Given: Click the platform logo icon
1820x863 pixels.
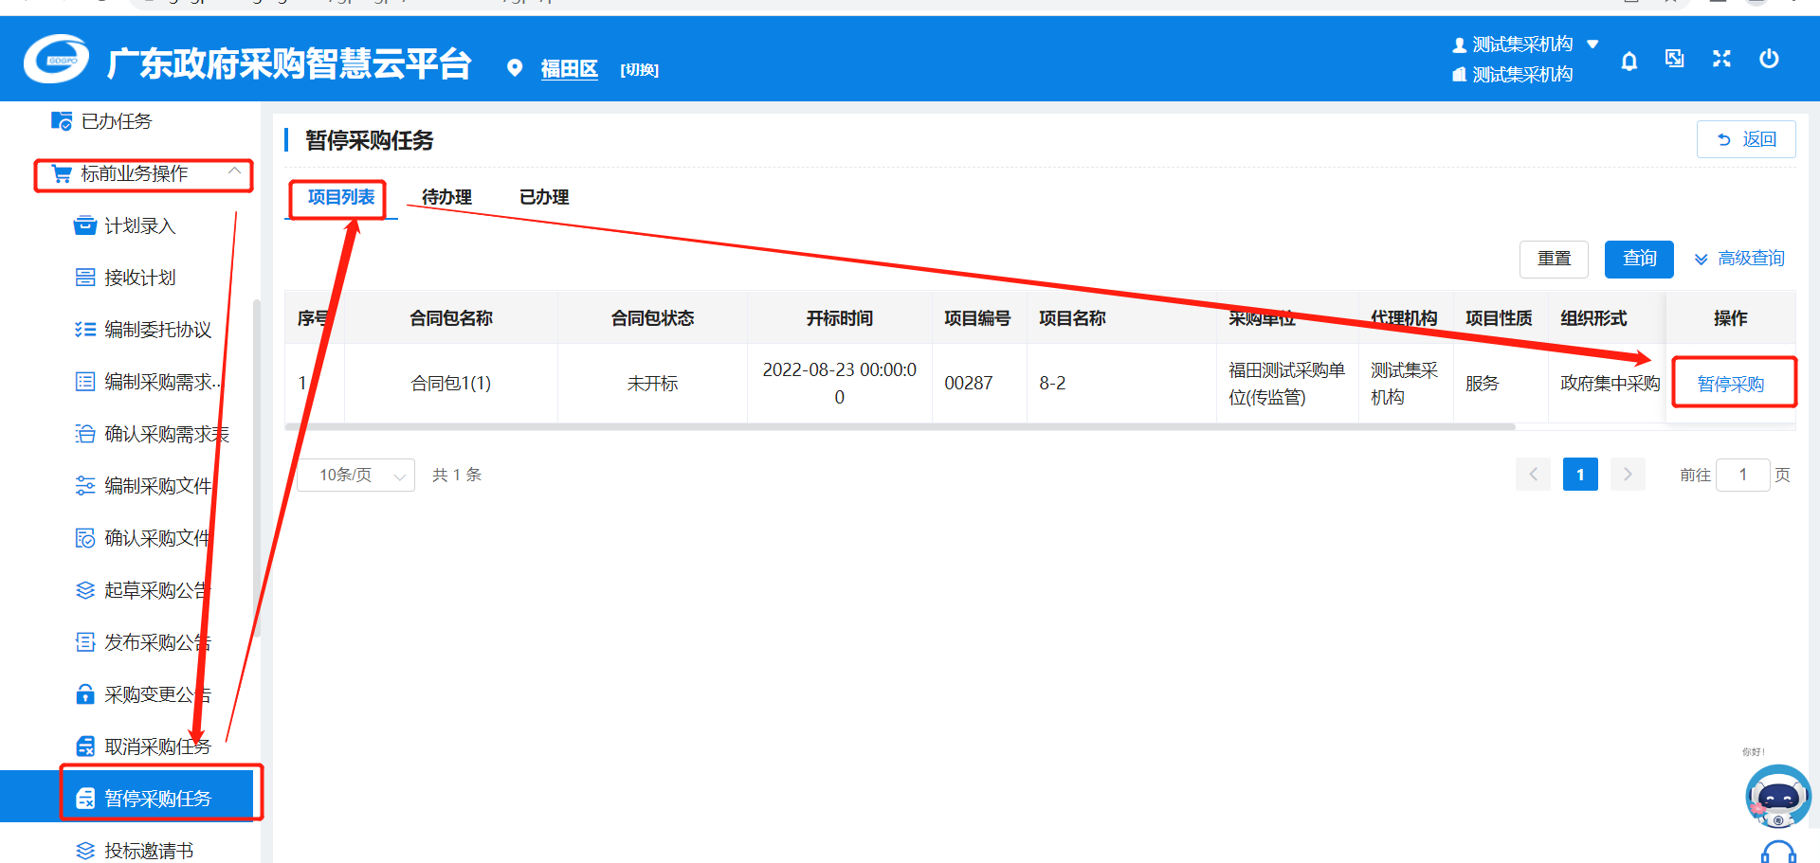Looking at the screenshot, I should tap(56, 60).
